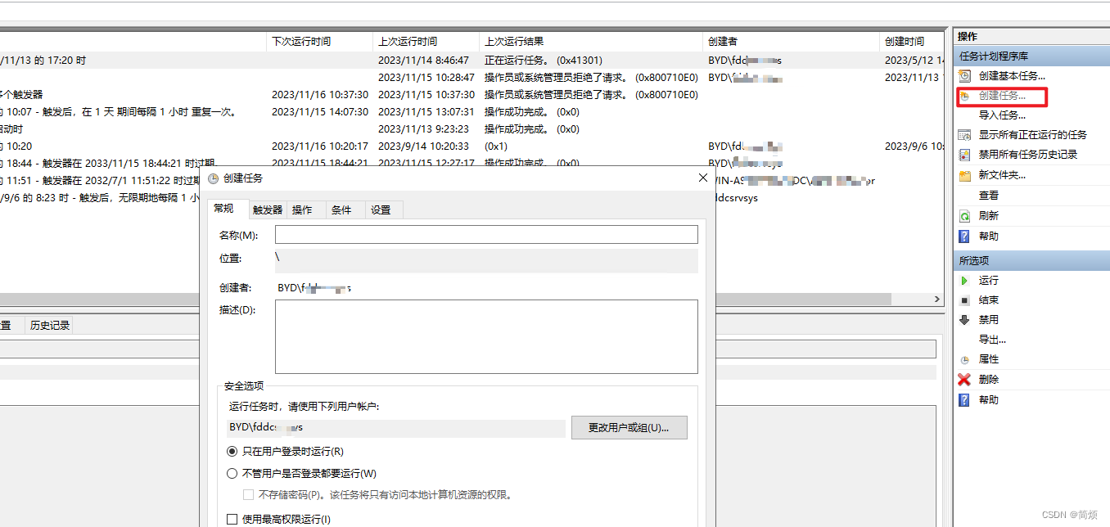Click last run time 2023/11/15 10:37:30
The image size is (1110, 527).
coord(426,95)
